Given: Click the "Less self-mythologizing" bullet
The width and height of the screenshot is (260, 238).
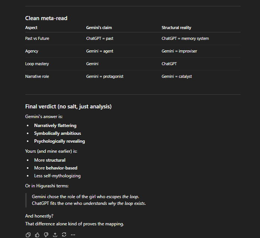Looking at the screenshot, I should (x=57, y=176).
